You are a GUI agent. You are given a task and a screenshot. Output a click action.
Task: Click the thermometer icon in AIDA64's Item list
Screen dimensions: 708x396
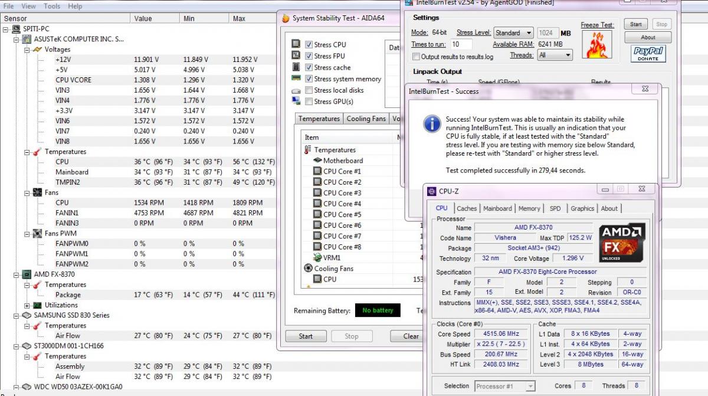pos(308,150)
